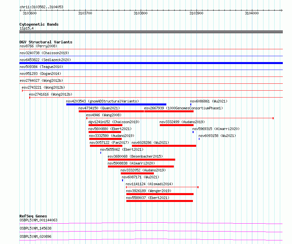
Task: Select the nsv4203543 (gnomADStructuralVariants) label
Action: pyautogui.click(x=102, y=101)
